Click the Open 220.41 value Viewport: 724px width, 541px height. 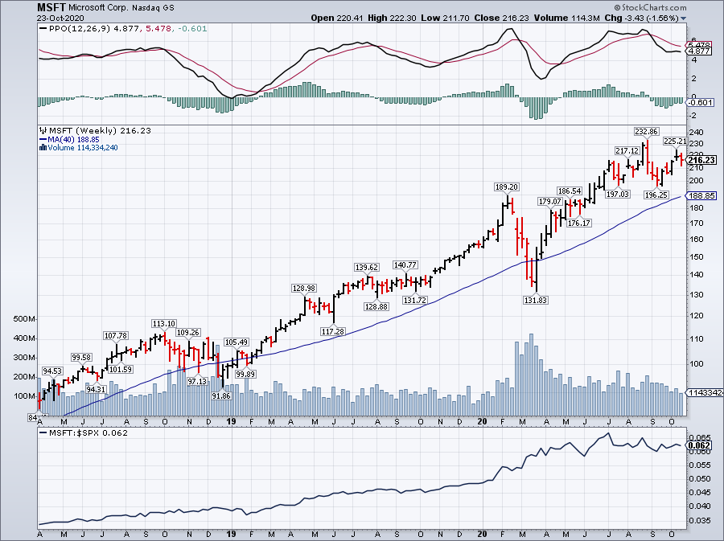pyautogui.click(x=337, y=18)
